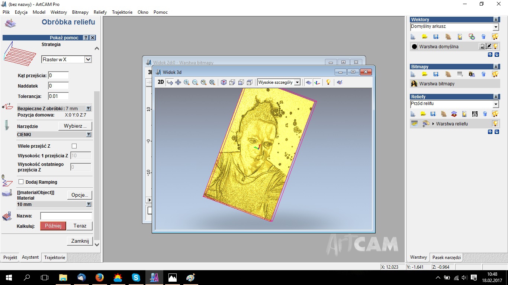Open the Domyślny arkusz dropdown

[x=496, y=27]
